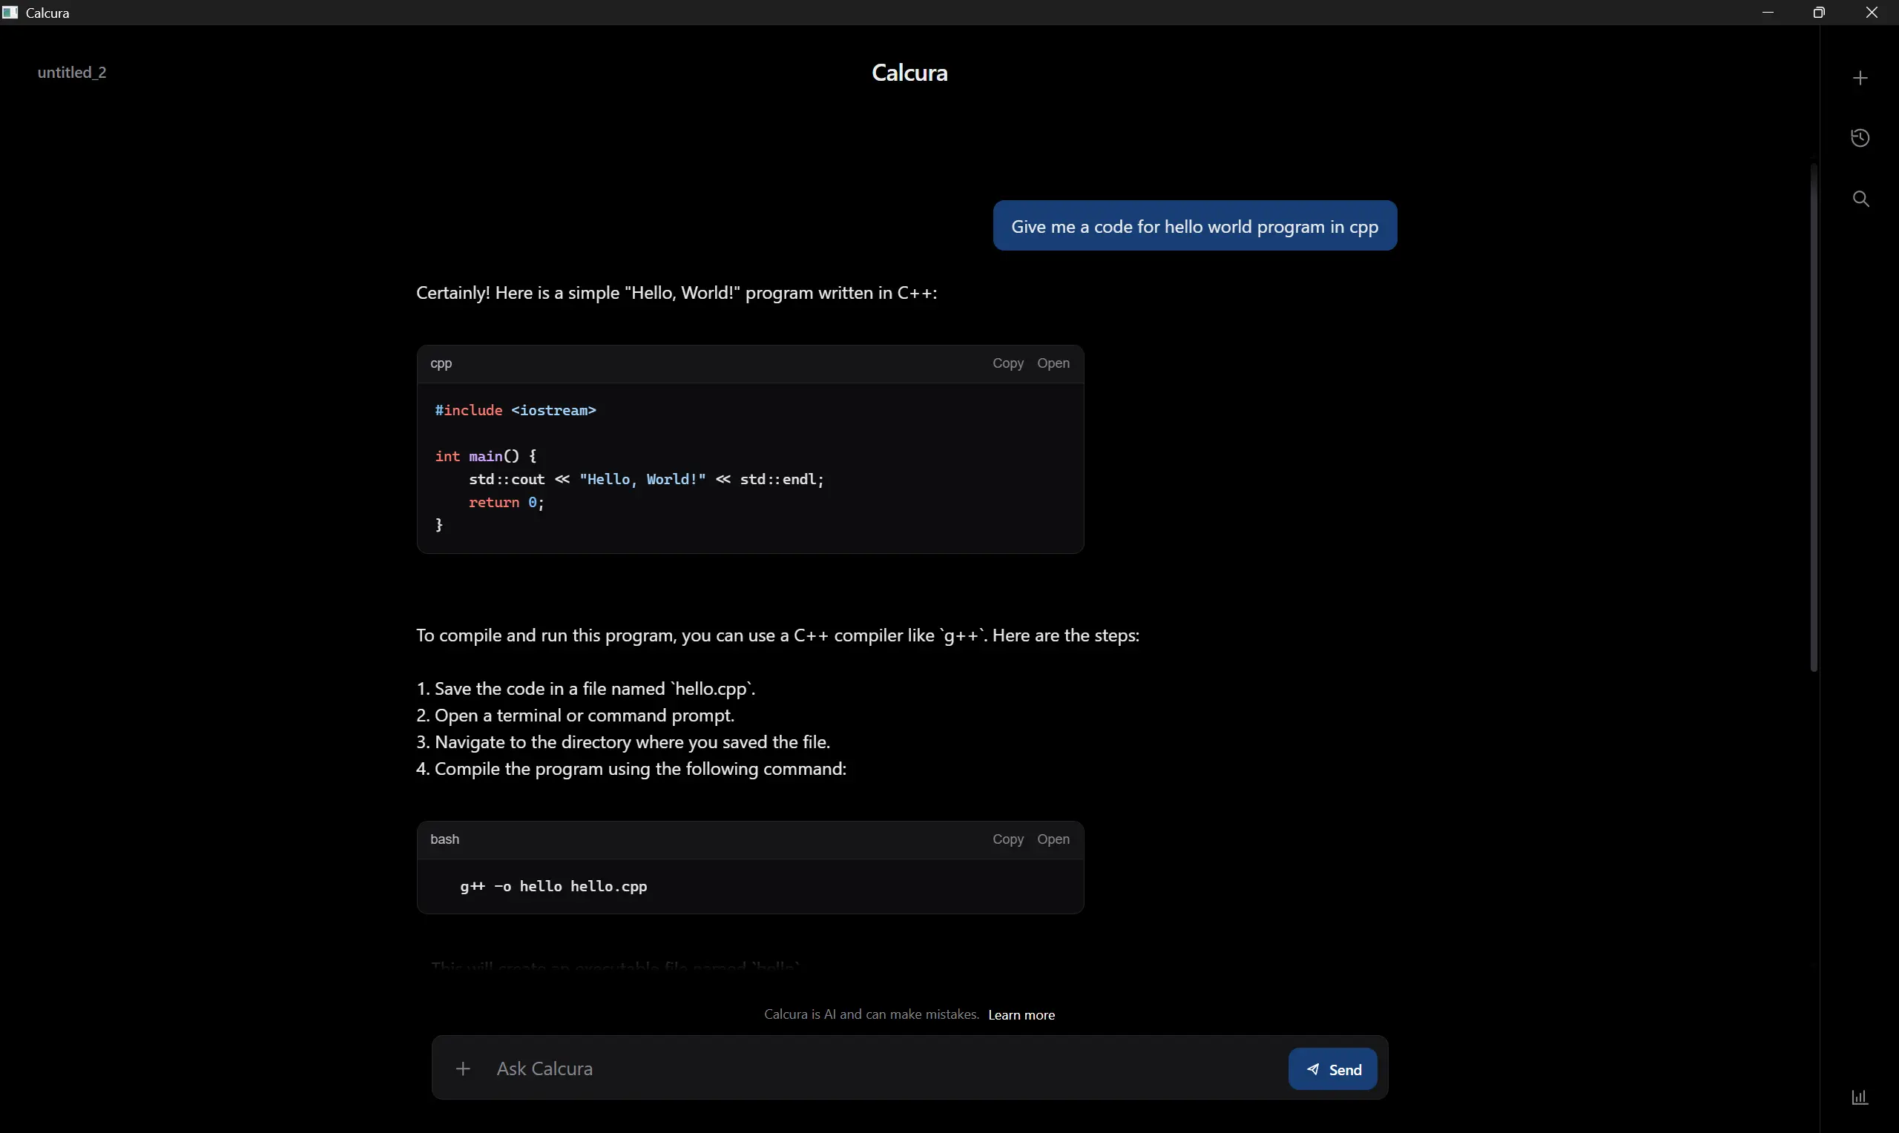The width and height of the screenshot is (1899, 1133).
Task: Copy the bash code block
Action: [x=1007, y=839]
